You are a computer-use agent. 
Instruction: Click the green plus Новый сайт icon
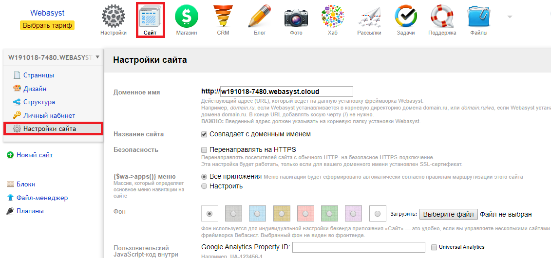coord(10,155)
